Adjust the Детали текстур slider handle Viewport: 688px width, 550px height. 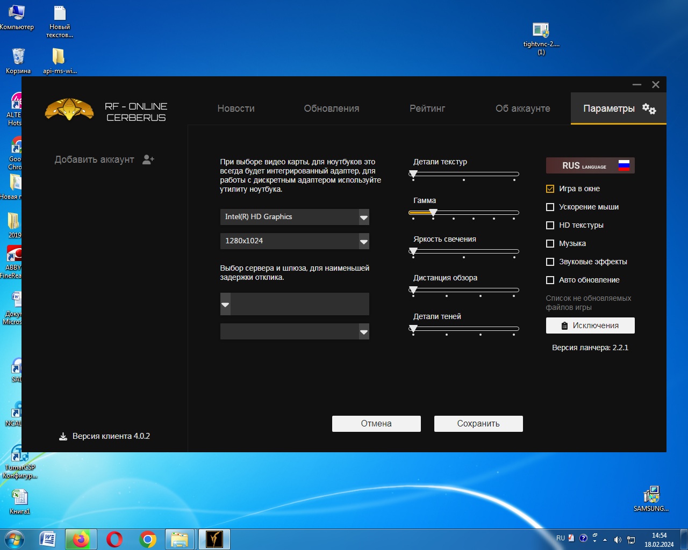tap(413, 174)
